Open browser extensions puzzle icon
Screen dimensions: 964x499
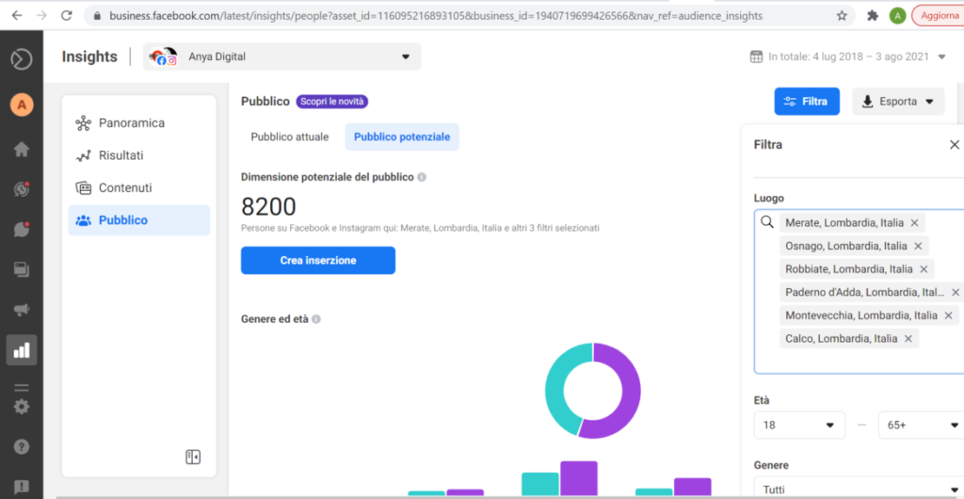pos(873,15)
